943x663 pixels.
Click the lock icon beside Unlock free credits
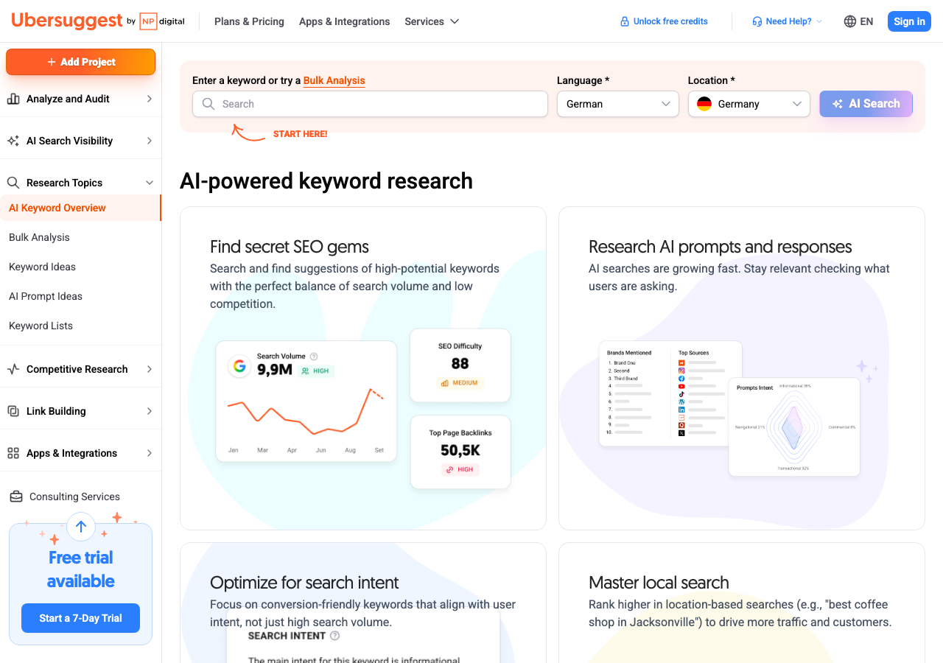[625, 21]
